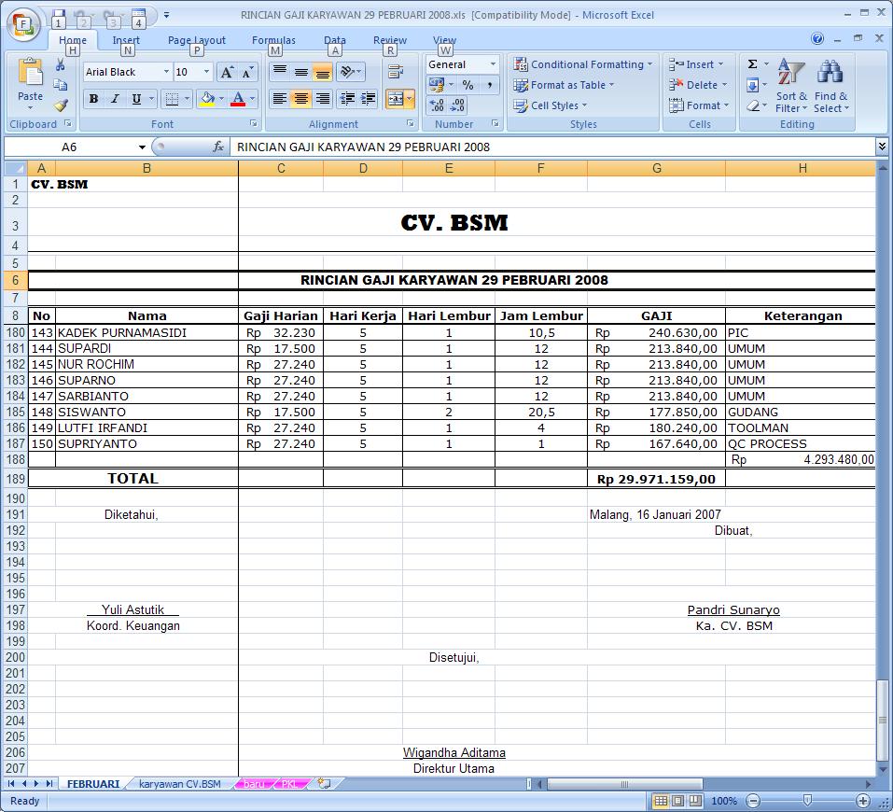Screen dimensions: 893x812
Task: Open the Insert ribbon tab
Action: (126, 40)
